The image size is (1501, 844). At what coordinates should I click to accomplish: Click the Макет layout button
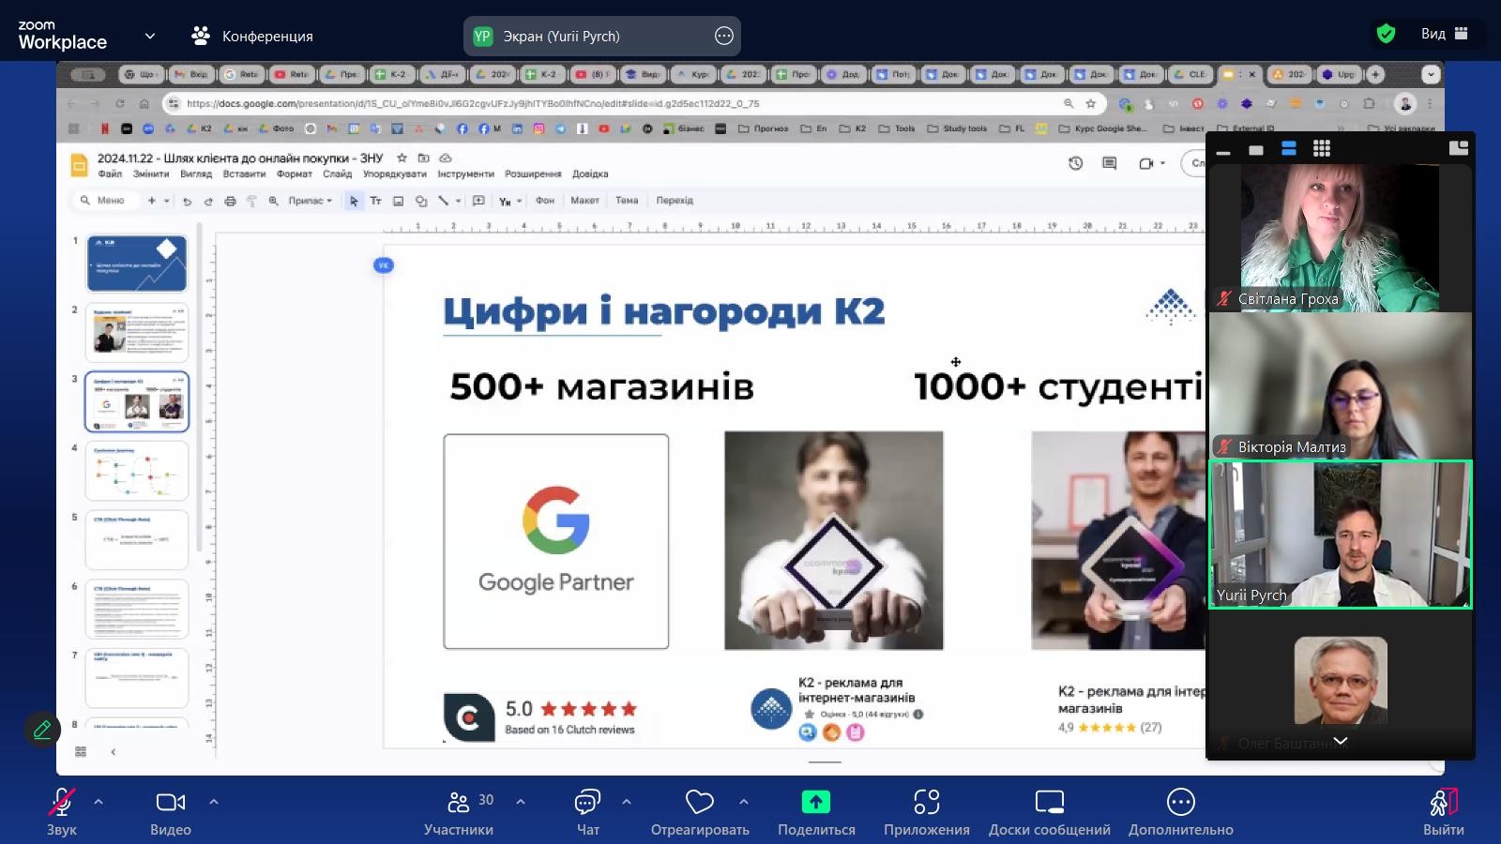pos(584,201)
